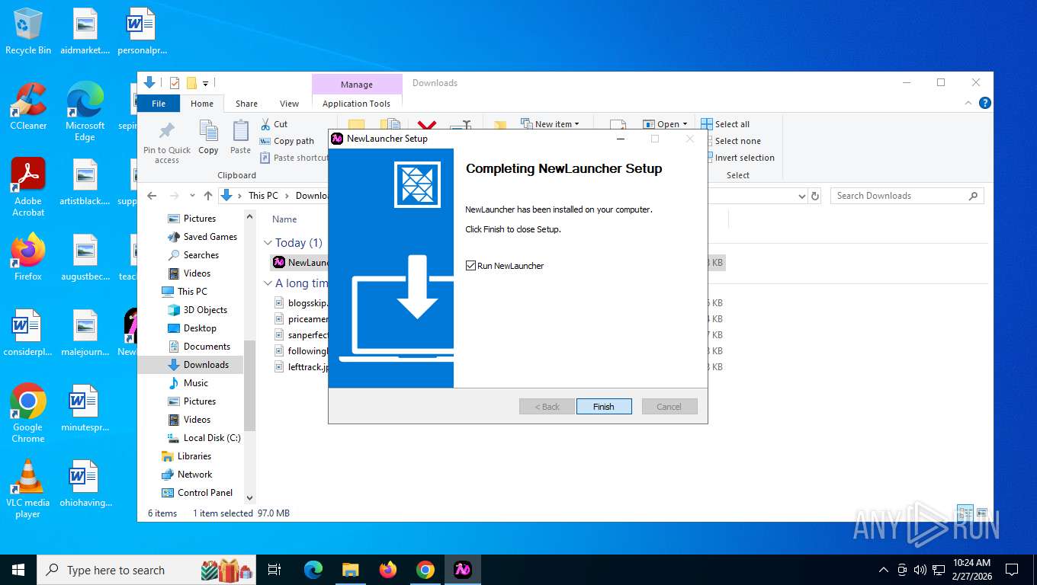This screenshot has width=1037, height=585.
Task: Select the considerpl Word document icon
Action: click(x=28, y=333)
